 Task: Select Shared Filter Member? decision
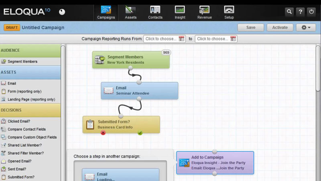click(x=30, y=153)
